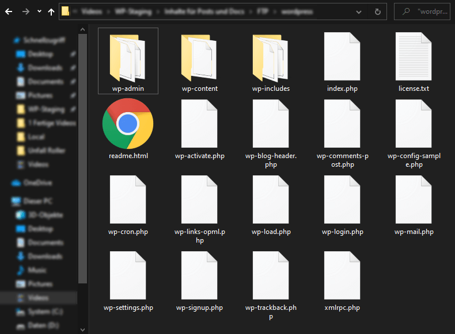Image resolution: width=455 pixels, height=334 pixels.
Task: Click Inhalte für Posts und Docs breadcrumb
Action: 204,11
